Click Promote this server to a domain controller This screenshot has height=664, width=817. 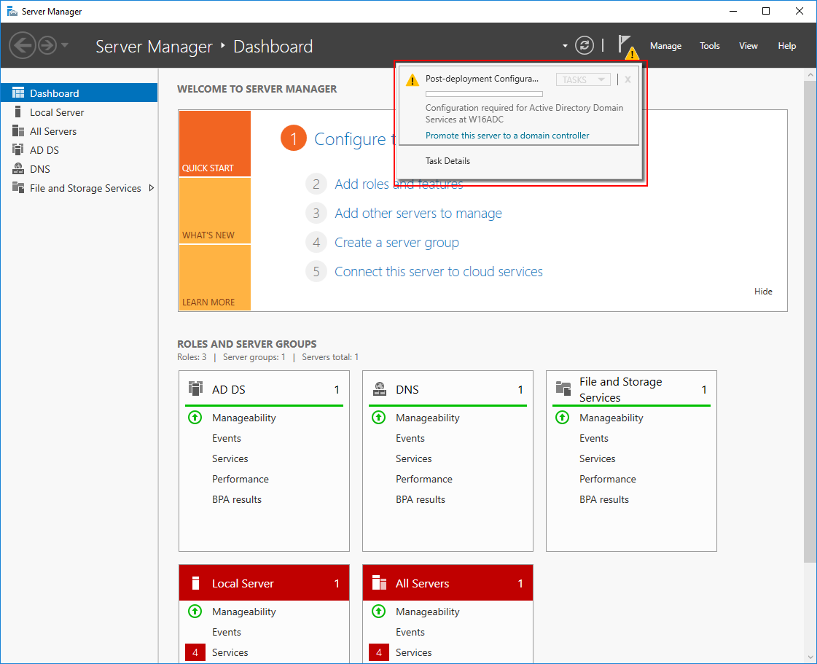coord(507,136)
